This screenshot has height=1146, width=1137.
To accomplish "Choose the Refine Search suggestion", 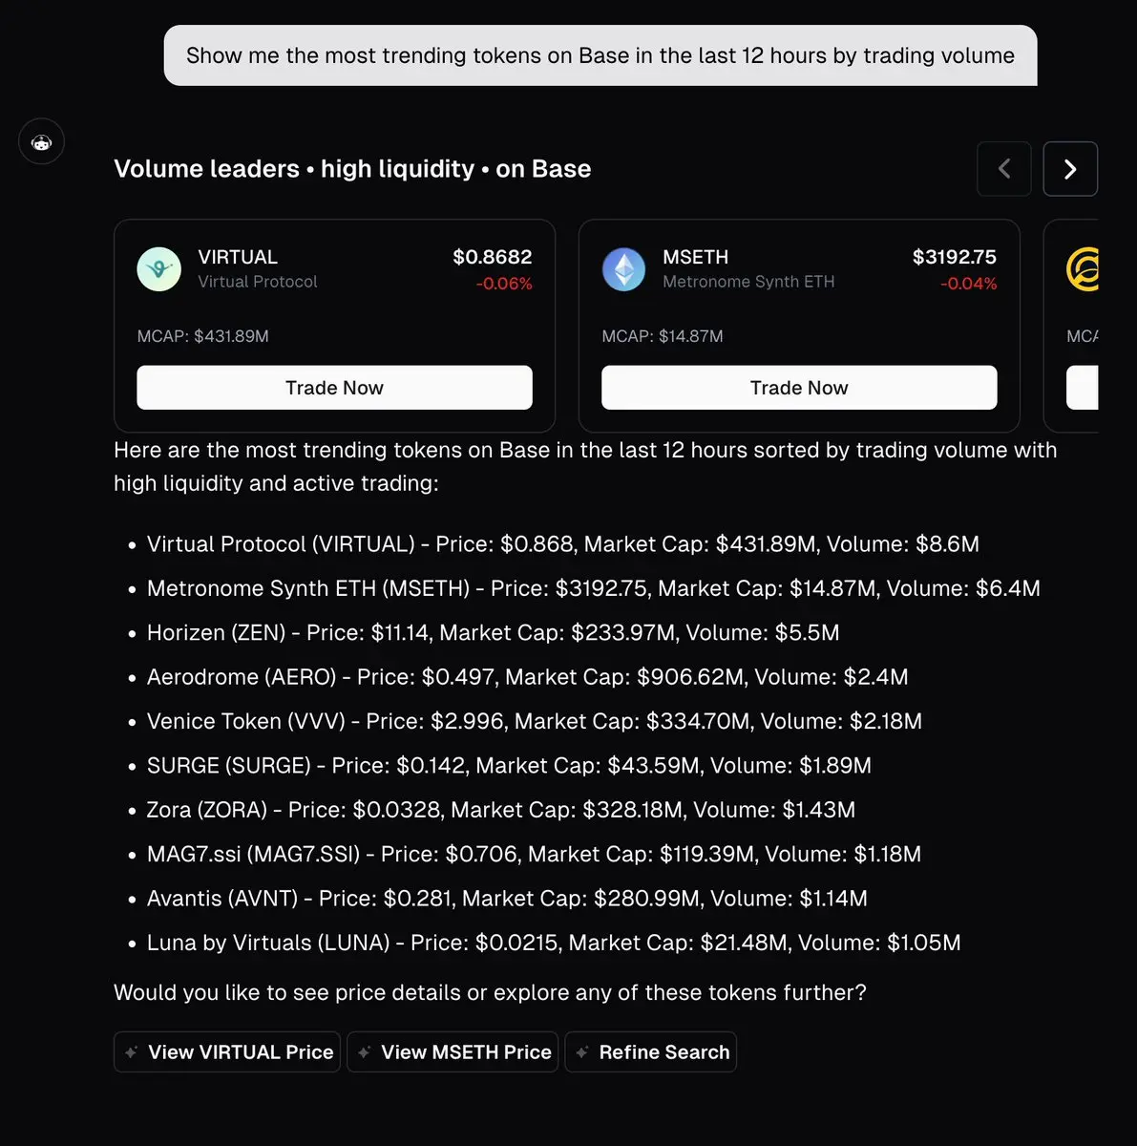I will click(x=663, y=1052).
